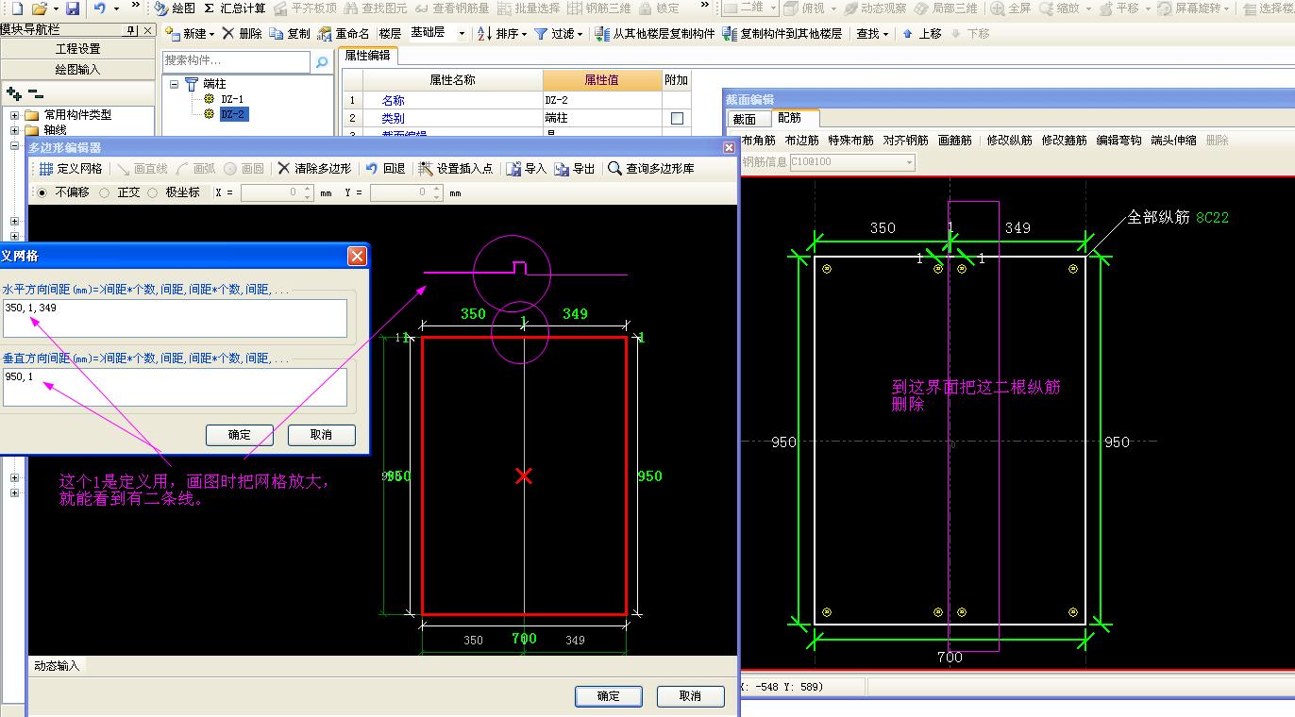Click 布边筋 in the section editor toolbar
The image size is (1295, 717).
coord(802,141)
